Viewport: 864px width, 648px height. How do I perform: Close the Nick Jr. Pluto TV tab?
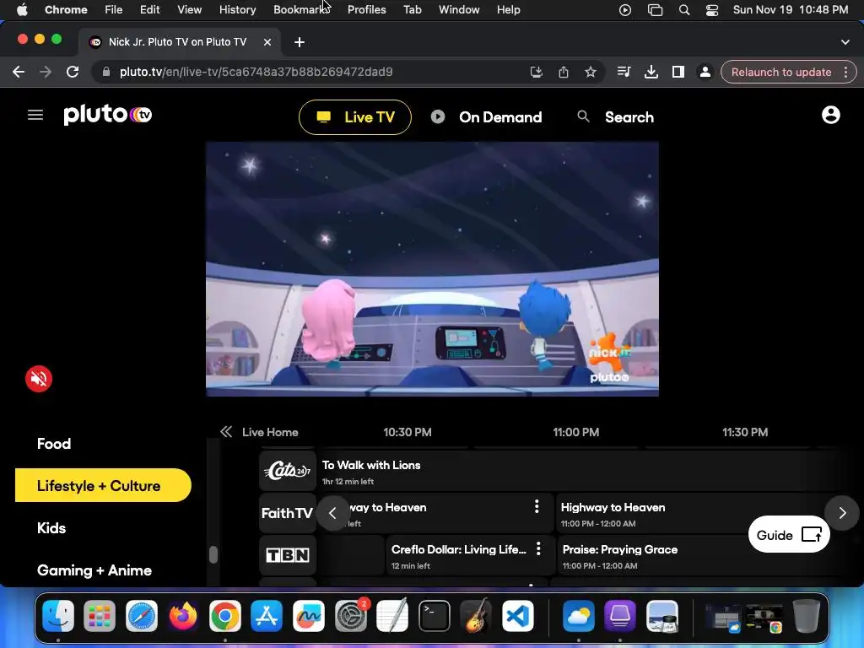[267, 42]
